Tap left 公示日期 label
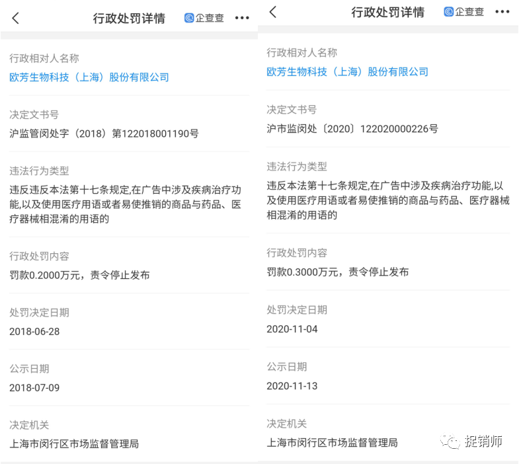519x464 pixels. click(29, 369)
